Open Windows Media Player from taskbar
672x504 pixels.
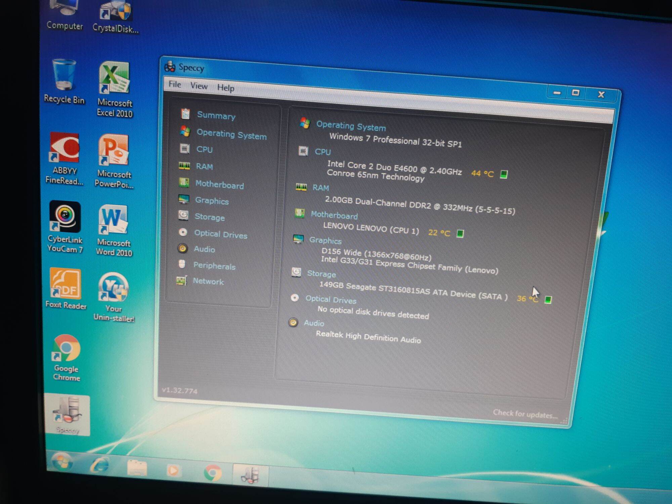point(173,470)
